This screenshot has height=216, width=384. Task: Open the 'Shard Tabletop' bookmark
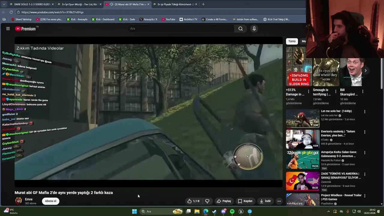tap(21, 19)
